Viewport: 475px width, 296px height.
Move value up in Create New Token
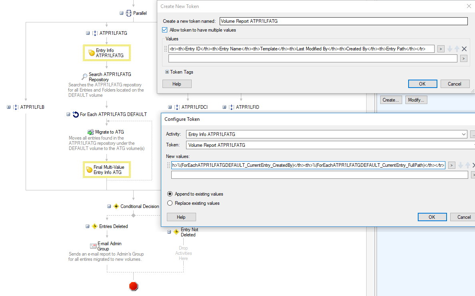(x=457, y=49)
